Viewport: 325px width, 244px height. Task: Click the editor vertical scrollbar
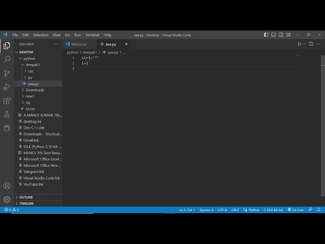coord(323,126)
